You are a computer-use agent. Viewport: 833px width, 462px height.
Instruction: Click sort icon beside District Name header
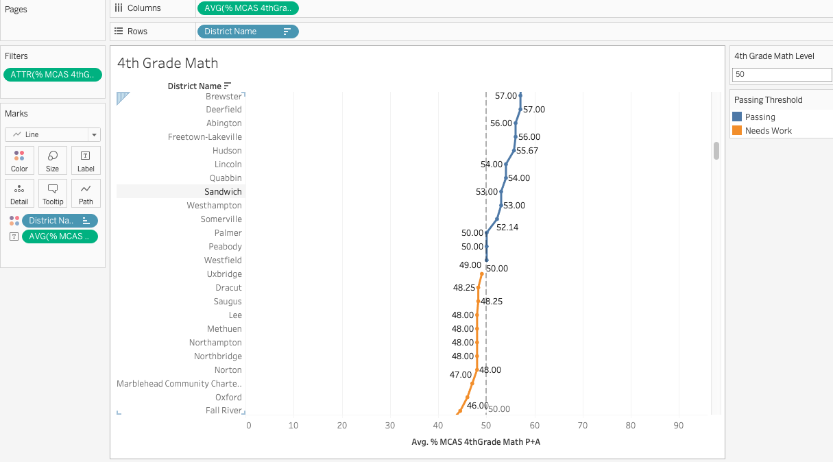click(x=228, y=86)
